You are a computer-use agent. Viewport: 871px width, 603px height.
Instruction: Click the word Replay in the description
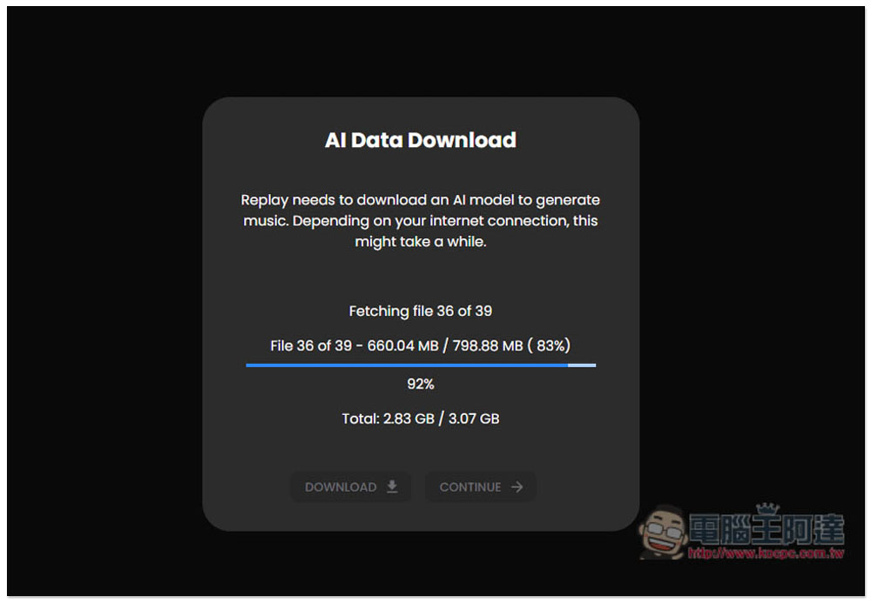[x=265, y=200]
